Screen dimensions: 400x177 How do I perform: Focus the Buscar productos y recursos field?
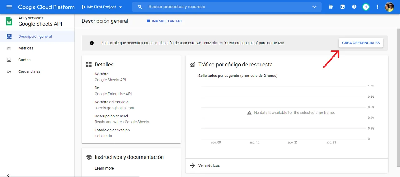tap(227, 7)
